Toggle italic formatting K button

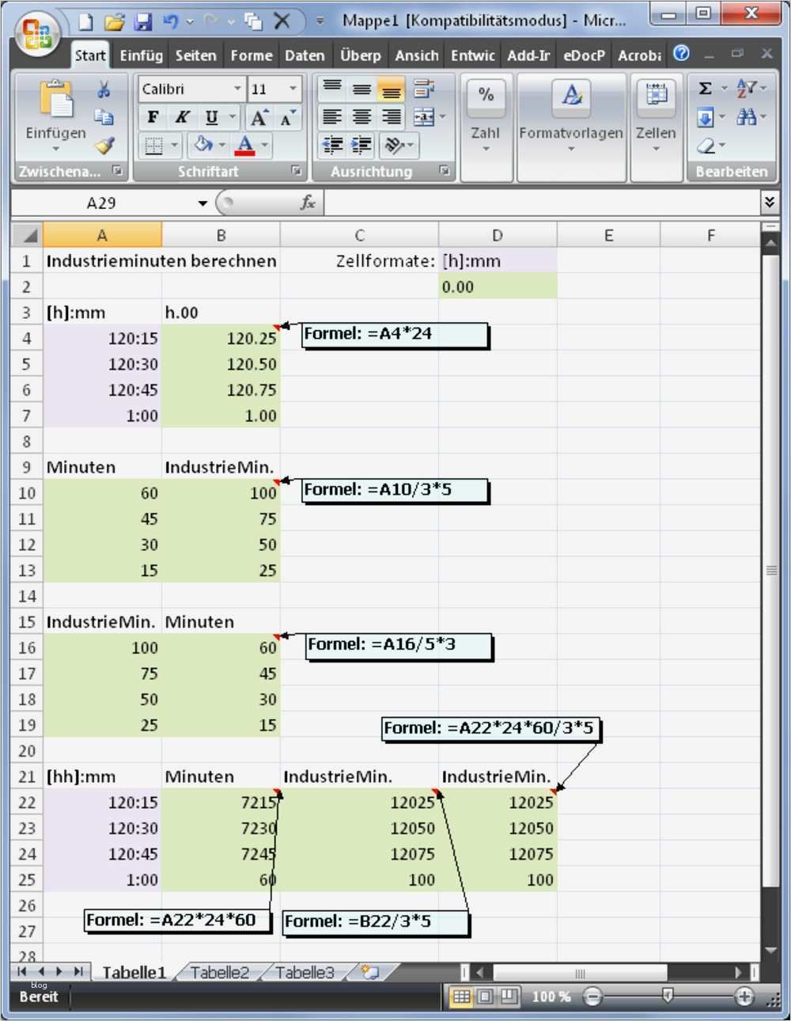pos(182,118)
